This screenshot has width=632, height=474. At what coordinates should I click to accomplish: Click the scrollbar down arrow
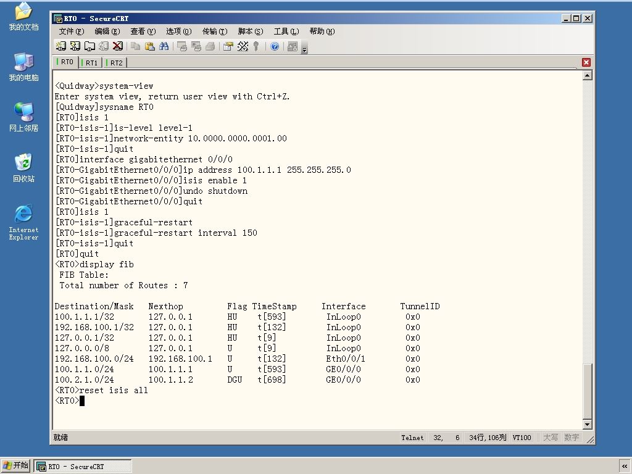point(588,424)
